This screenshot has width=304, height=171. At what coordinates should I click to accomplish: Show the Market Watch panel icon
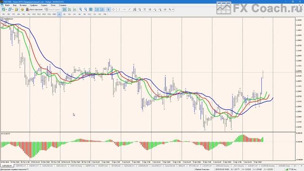click(17, 9)
